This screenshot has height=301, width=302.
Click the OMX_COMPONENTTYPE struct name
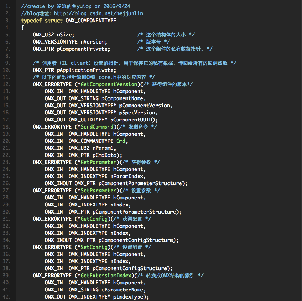[x=91, y=21]
